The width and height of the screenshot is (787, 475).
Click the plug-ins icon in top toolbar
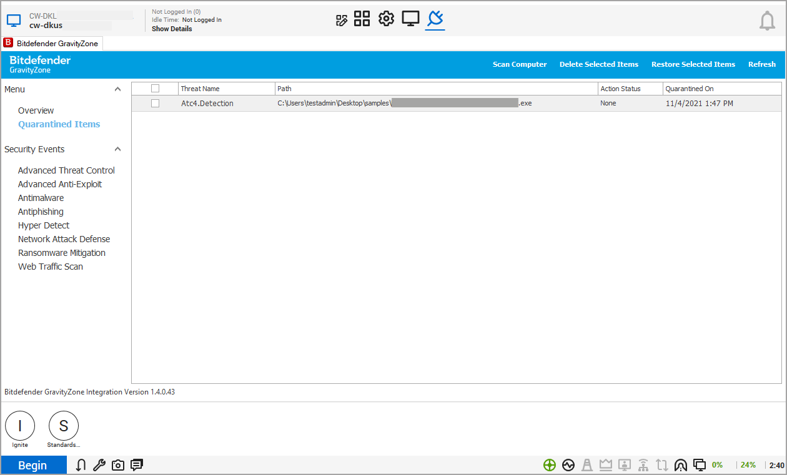(x=435, y=19)
